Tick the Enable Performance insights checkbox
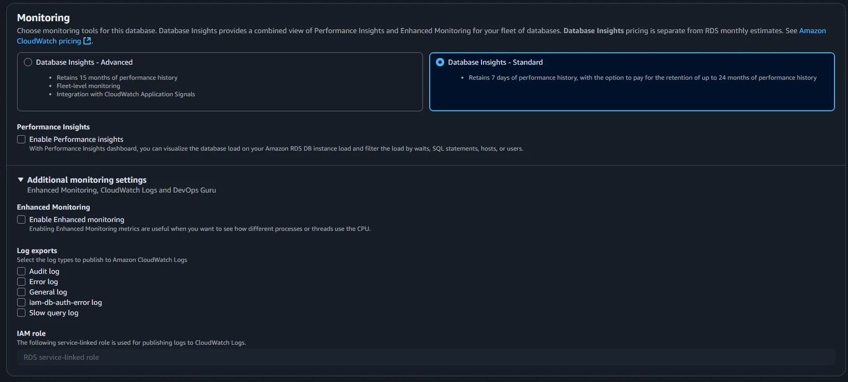The height and width of the screenshot is (382, 848). (21, 139)
